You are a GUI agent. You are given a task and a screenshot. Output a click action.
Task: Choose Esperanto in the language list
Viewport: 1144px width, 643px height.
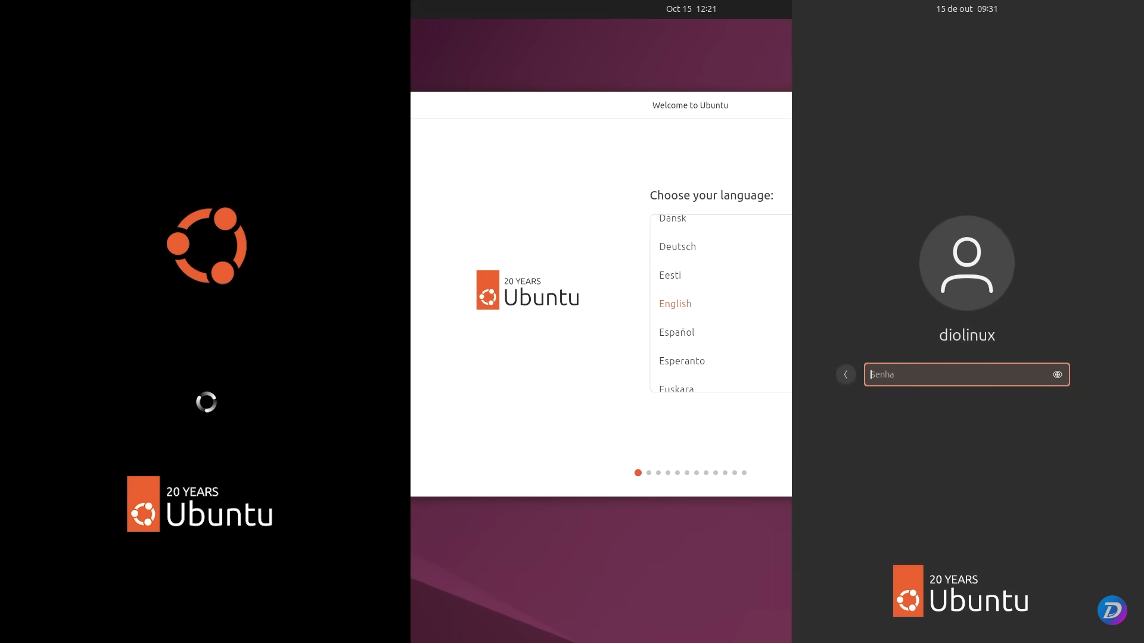click(x=682, y=361)
